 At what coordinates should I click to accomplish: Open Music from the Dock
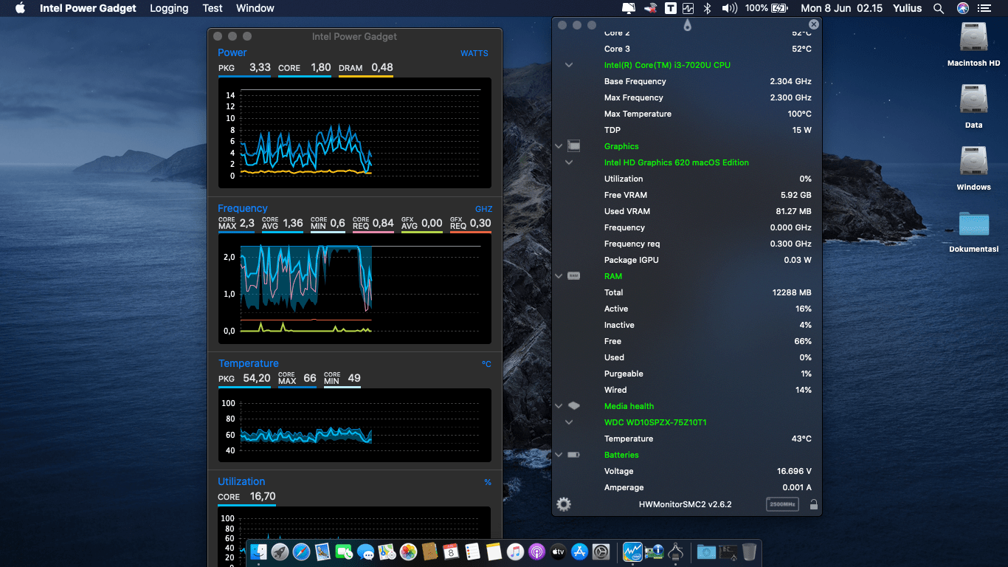(515, 551)
